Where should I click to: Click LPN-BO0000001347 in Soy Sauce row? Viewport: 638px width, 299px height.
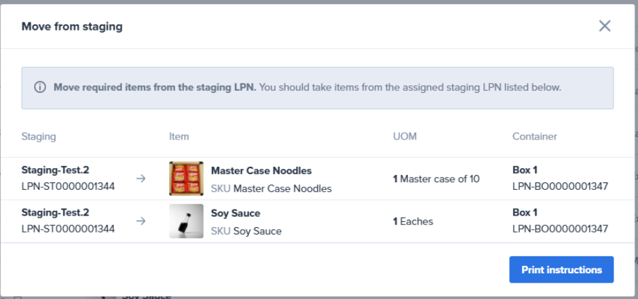560,228
